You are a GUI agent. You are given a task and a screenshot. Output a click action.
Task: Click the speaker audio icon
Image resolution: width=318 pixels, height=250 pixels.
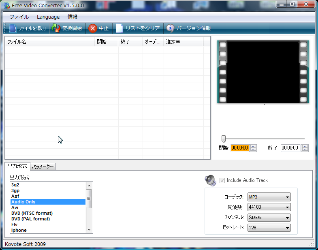[x=211, y=180]
